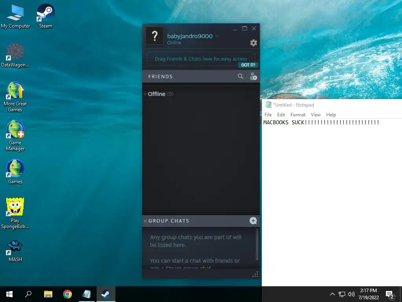Open File Explorer from taskbar
This screenshot has width=402, height=302.
(48, 294)
